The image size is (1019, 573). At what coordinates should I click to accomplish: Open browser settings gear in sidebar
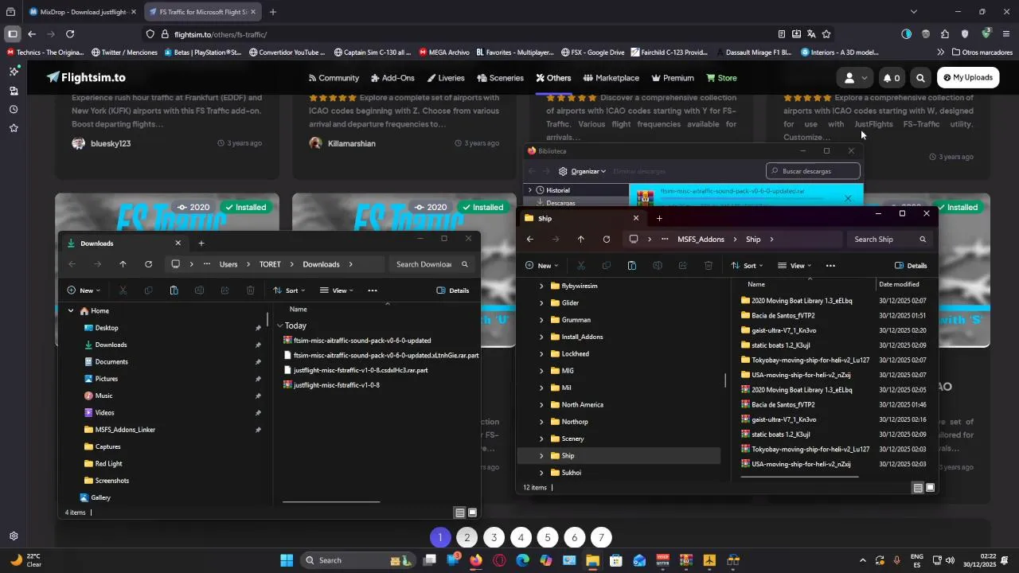14,536
